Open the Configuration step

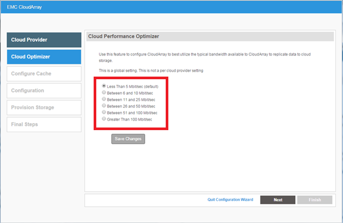(44, 91)
